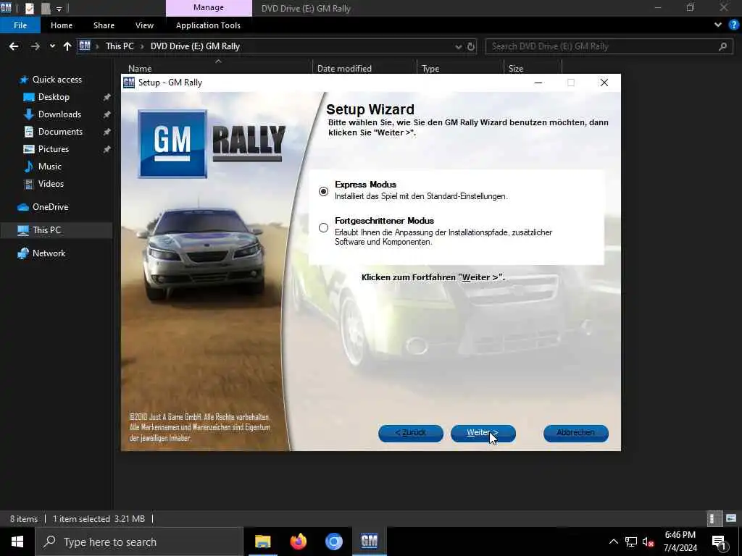The width and height of the screenshot is (742, 556).
Task: Click the GM Rally setup taskbar icon
Action: (370, 542)
